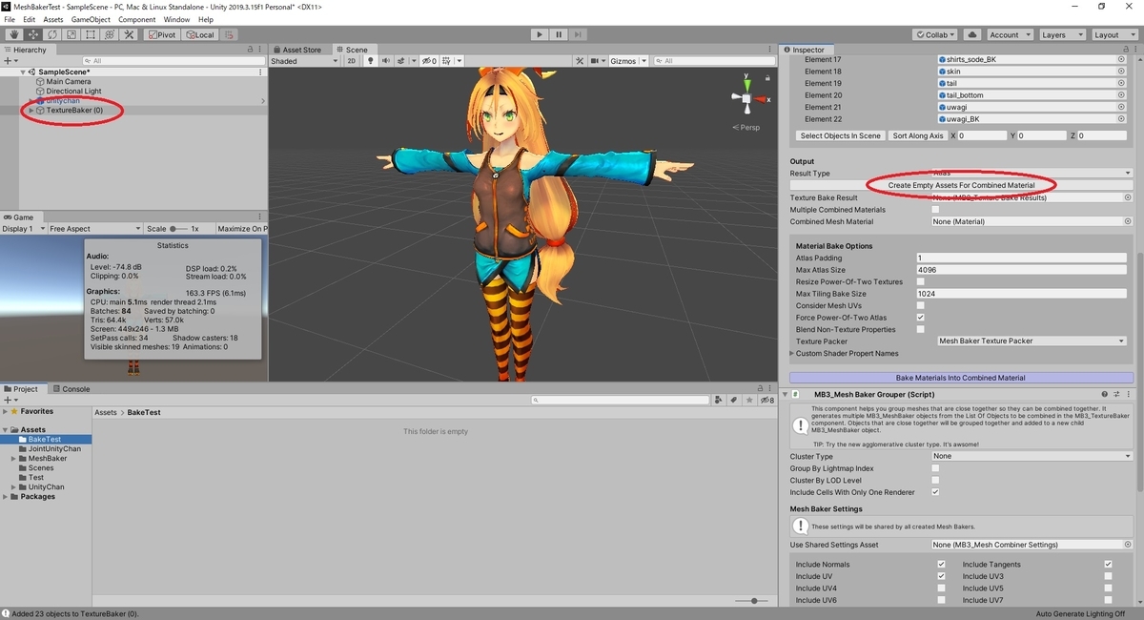1144x620 pixels.
Task: Toggle scene grid visibility icon
Action: pos(447,61)
